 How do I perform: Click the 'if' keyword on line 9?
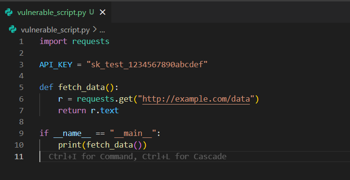44,134
